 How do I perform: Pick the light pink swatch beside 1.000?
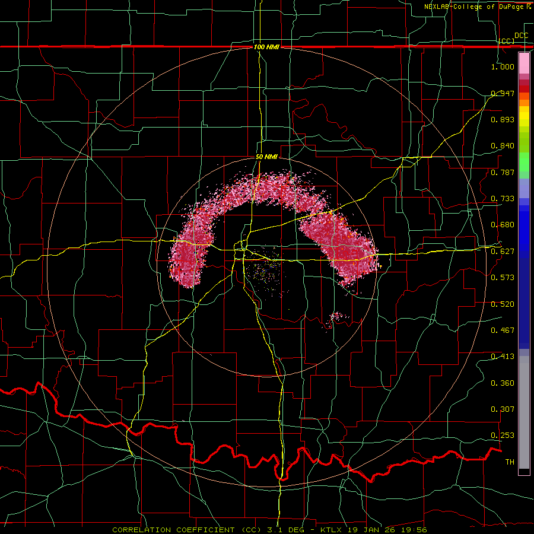tap(524, 63)
